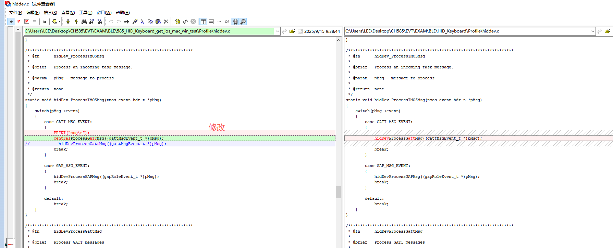This screenshot has width=613, height=248.
Task: Switch to Side-by-Side layout
Action: 203,22
